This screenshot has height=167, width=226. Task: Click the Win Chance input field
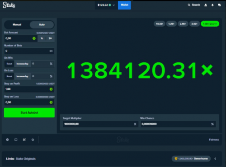(x=178, y=124)
